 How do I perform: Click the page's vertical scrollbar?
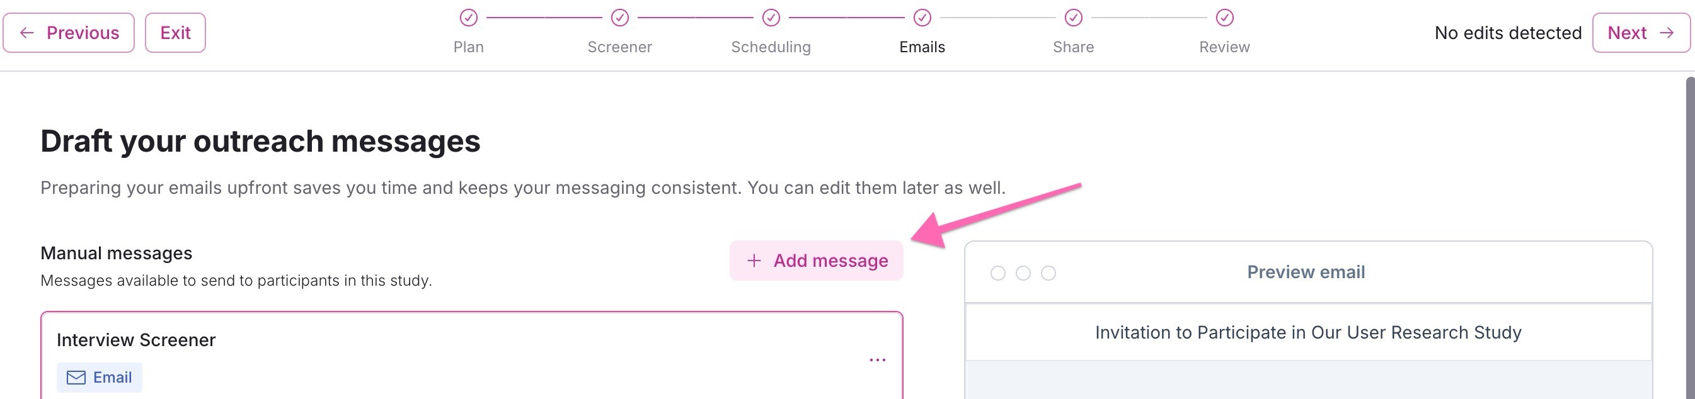coord(1690,237)
